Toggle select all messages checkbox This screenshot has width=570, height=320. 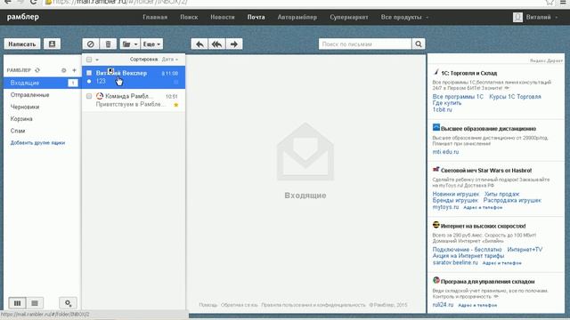pos(89,60)
